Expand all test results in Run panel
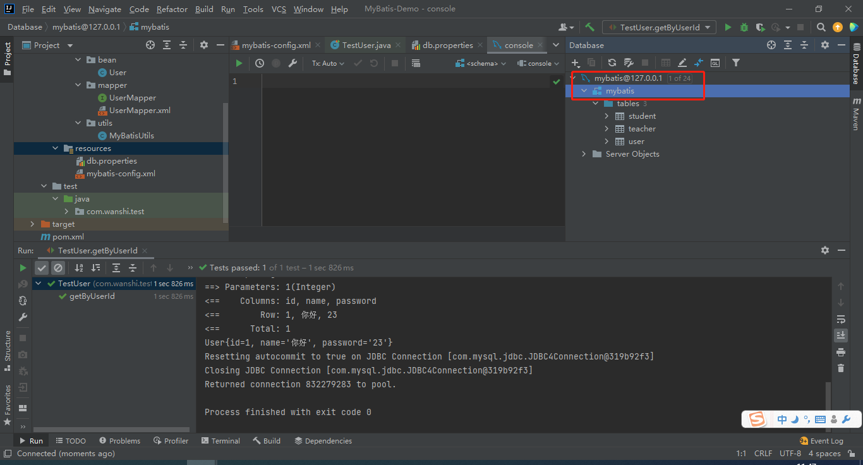Viewport: 863px width, 465px height. click(x=116, y=268)
